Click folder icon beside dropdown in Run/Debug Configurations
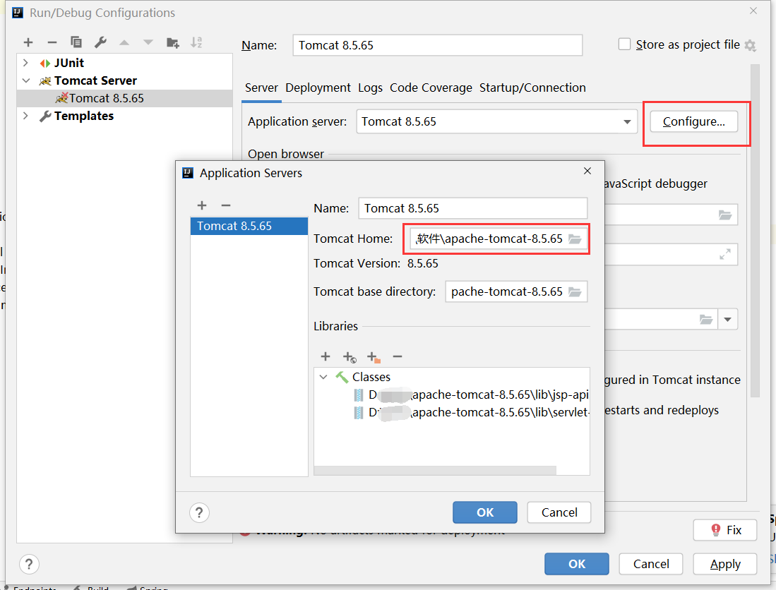776x590 pixels. click(705, 320)
